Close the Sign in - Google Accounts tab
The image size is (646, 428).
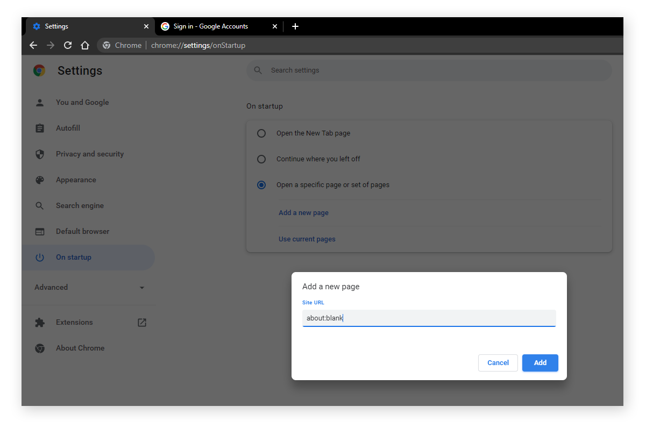pyautogui.click(x=275, y=26)
